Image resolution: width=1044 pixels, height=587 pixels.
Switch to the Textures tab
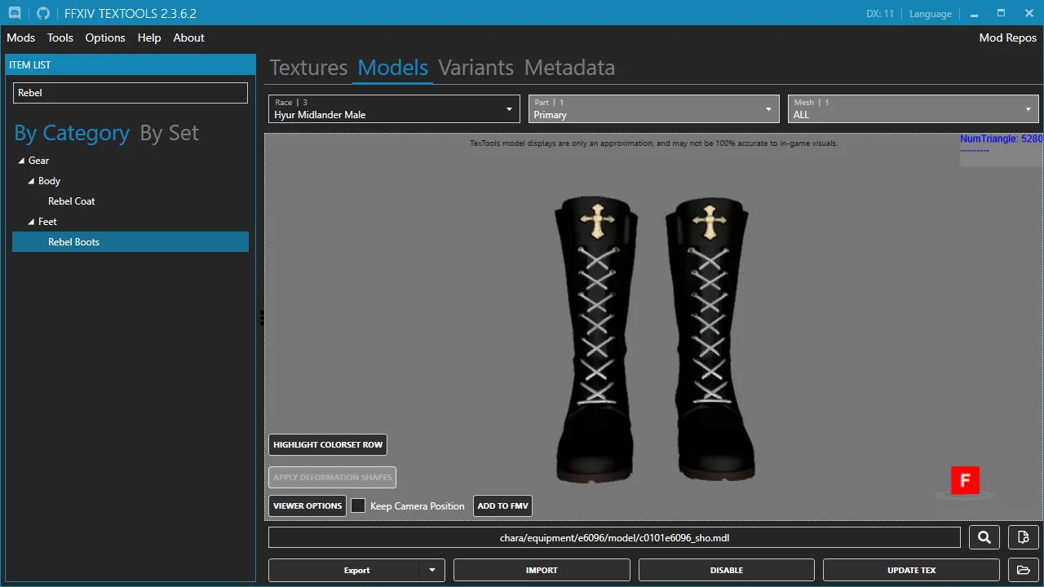[308, 68]
